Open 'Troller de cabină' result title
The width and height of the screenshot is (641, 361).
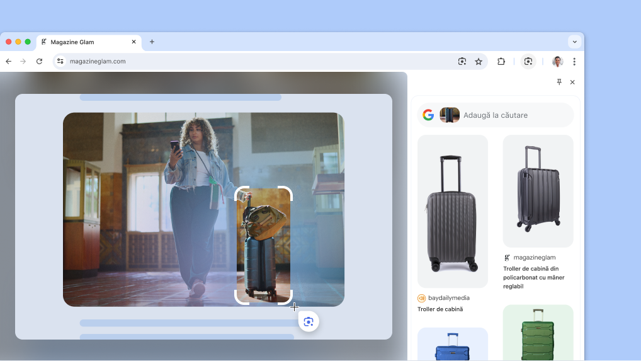point(440,309)
